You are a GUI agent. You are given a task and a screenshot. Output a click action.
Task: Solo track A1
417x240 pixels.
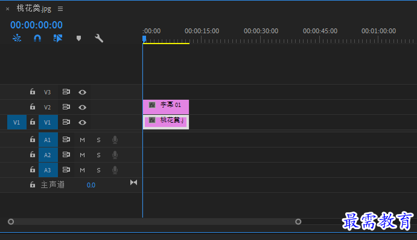point(98,140)
